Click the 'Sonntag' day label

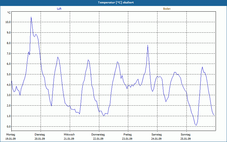pos(186,135)
